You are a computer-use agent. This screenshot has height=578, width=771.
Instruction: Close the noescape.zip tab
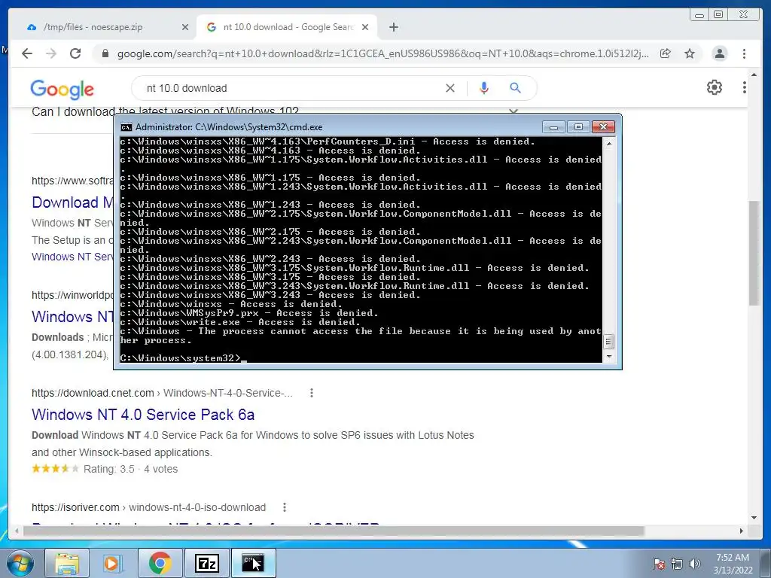click(x=185, y=27)
